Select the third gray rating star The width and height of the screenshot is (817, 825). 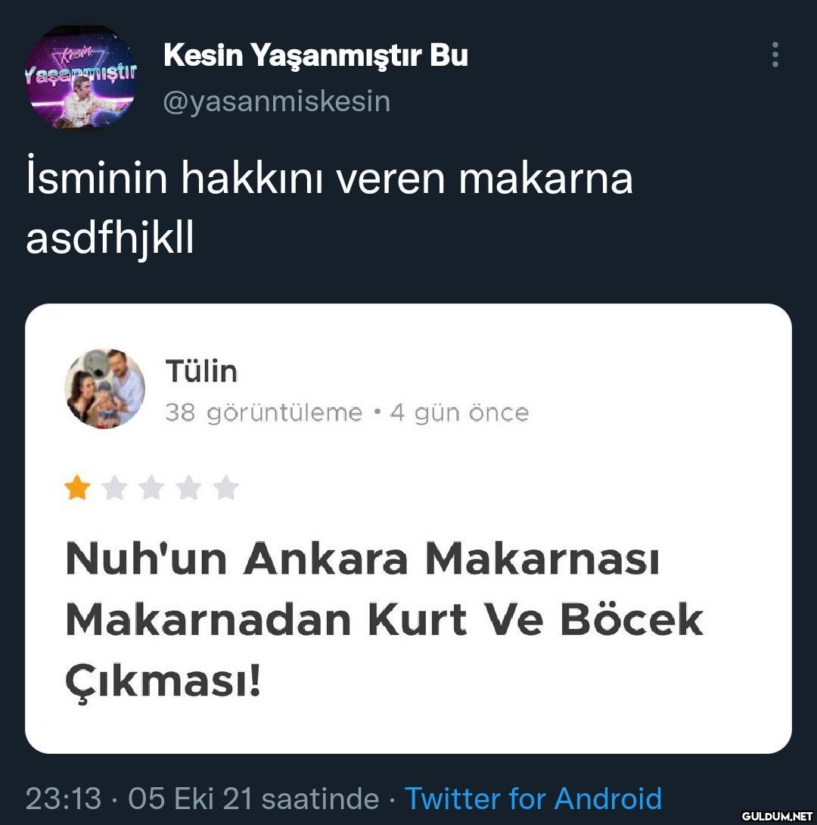(x=151, y=489)
